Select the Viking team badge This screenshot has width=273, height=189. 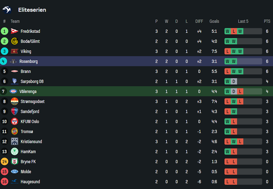point(14,51)
